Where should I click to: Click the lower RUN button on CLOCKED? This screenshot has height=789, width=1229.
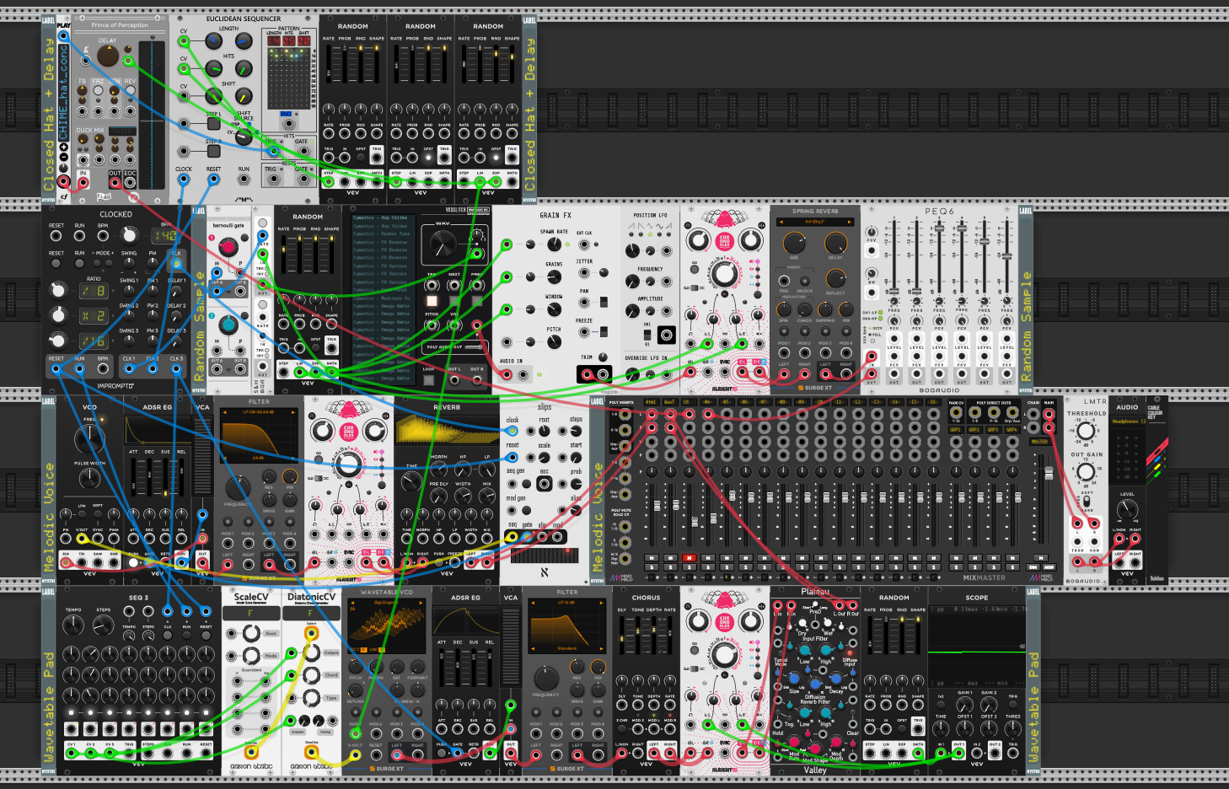pos(79,263)
